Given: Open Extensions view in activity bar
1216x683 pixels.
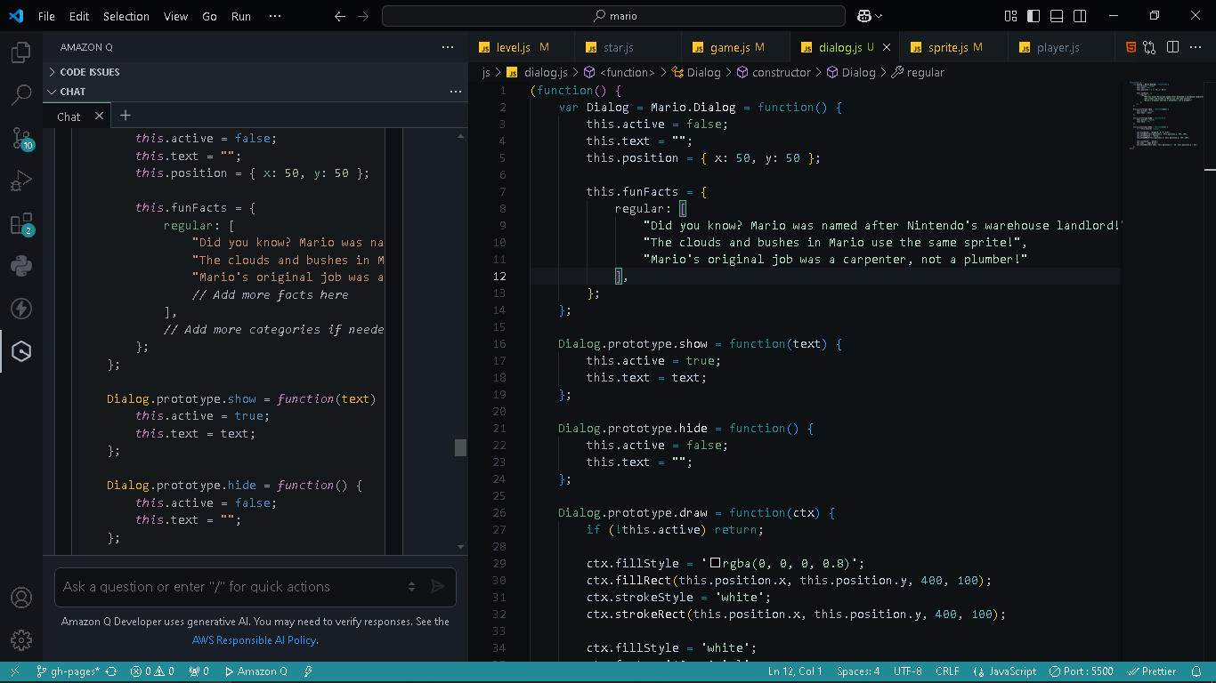Looking at the screenshot, I should click(x=21, y=223).
